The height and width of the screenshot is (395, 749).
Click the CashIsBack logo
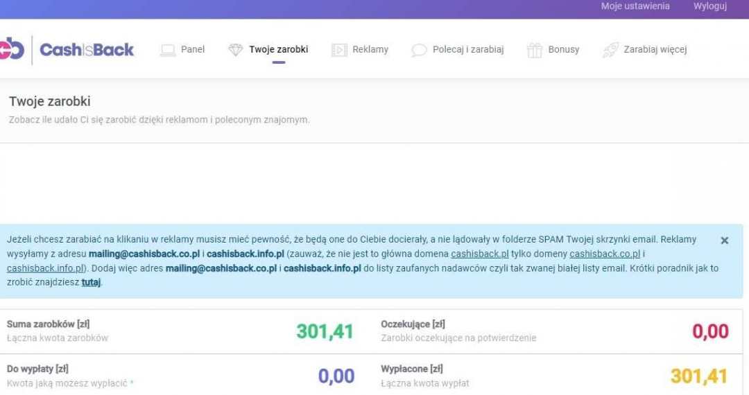click(x=69, y=50)
